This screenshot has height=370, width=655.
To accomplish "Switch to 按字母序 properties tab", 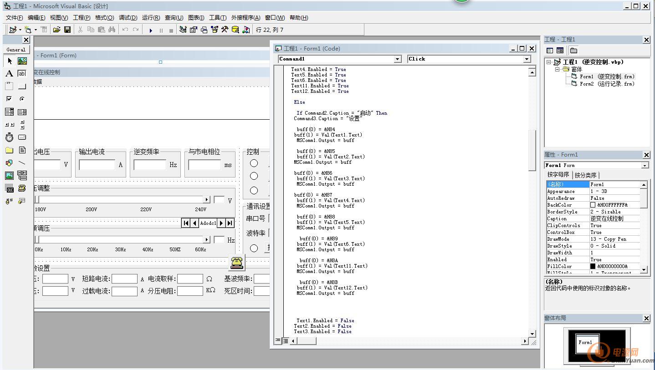I will [558, 175].
